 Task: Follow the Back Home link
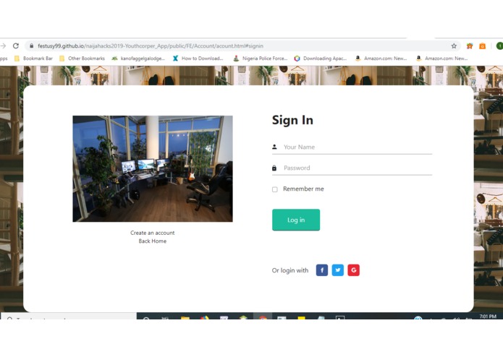tap(153, 241)
